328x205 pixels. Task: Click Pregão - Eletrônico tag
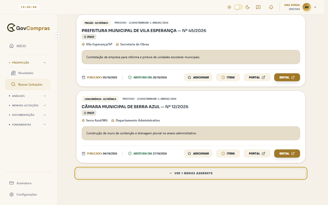click(96, 23)
